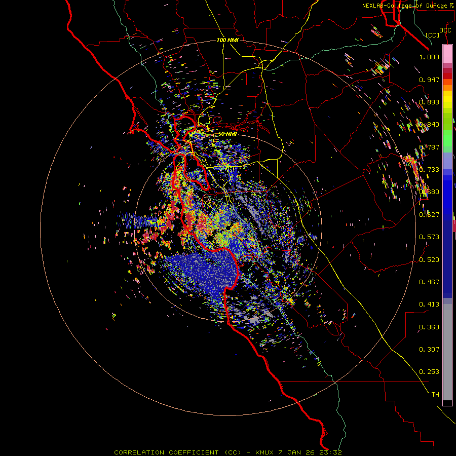Click the DCC label above the color scale
The width and height of the screenshot is (456, 456).
[445, 30]
